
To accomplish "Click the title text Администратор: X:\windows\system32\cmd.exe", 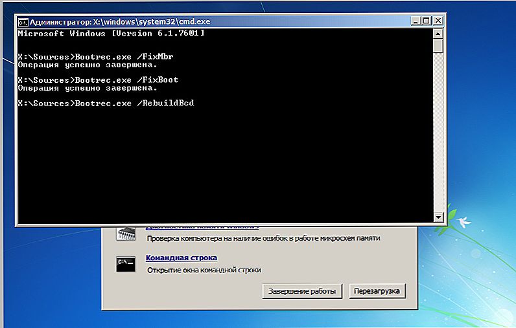I will [x=120, y=22].
